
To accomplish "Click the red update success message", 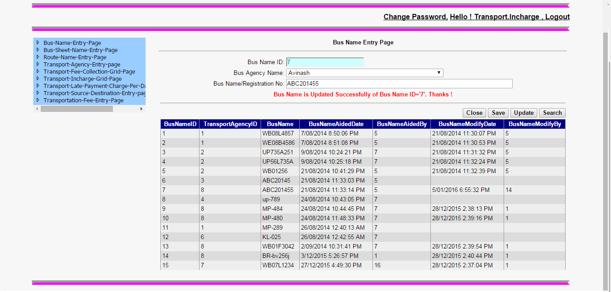I will point(363,95).
